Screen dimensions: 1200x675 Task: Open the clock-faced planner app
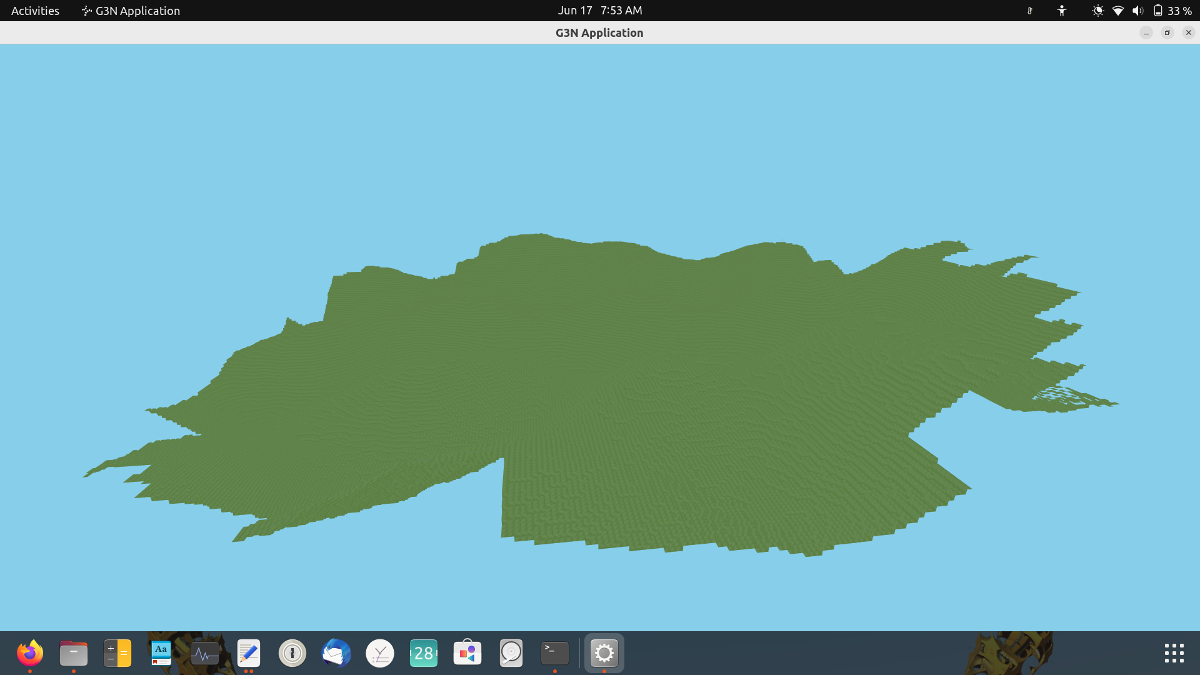pyautogui.click(x=380, y=653)
